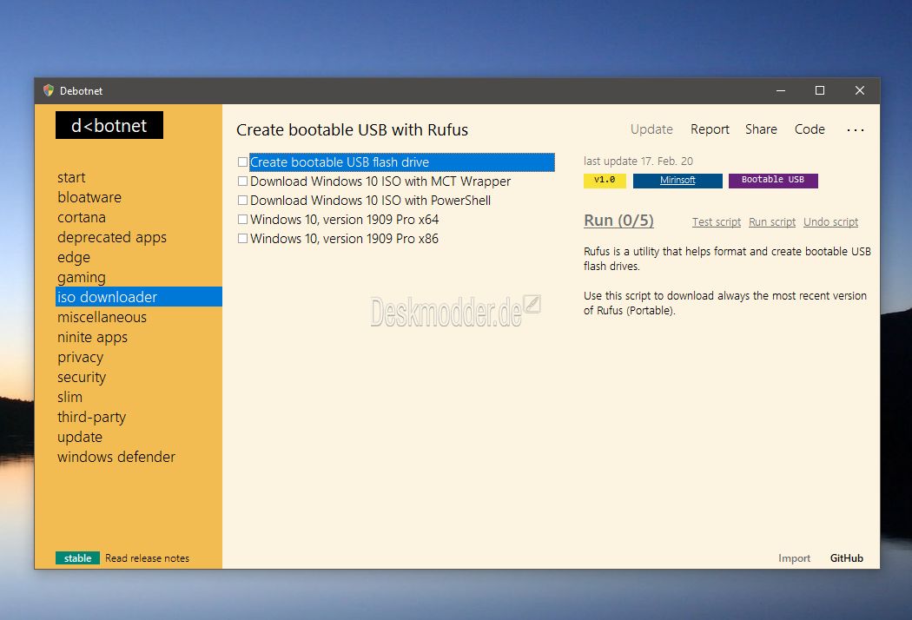This screenshot has width=912, height=620.
Task: Select iso downloader in sidebar
Action: 139,297
